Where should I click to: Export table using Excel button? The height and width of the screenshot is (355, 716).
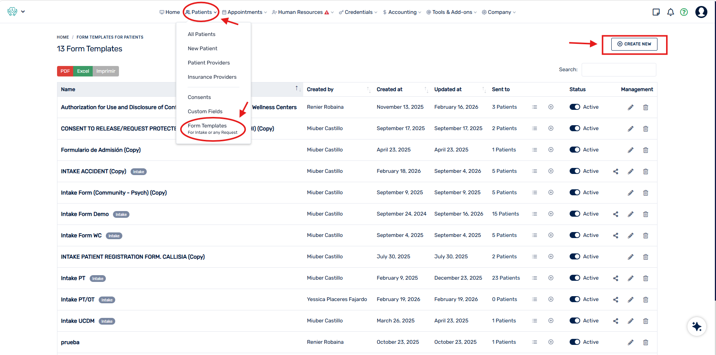point(83,71)
